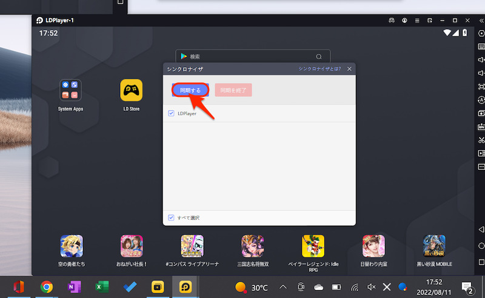Toggle the すべて選択 select-all checkbox

click(x=171, y=217)
